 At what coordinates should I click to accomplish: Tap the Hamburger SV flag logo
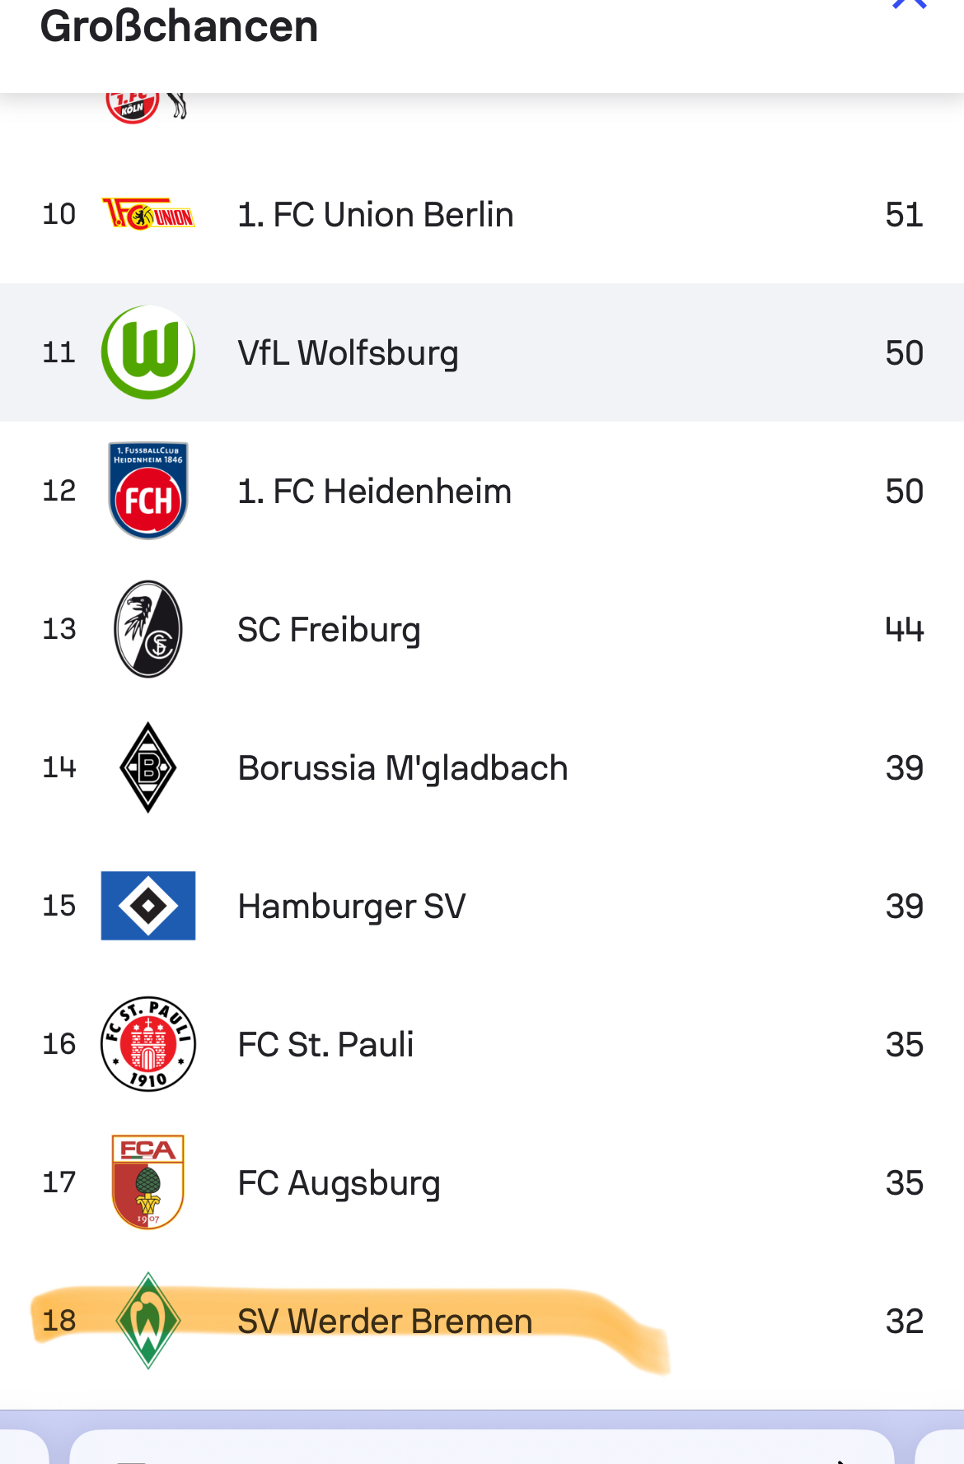(148, 906)
